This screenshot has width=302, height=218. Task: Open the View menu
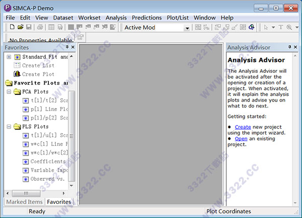point(42,18)
